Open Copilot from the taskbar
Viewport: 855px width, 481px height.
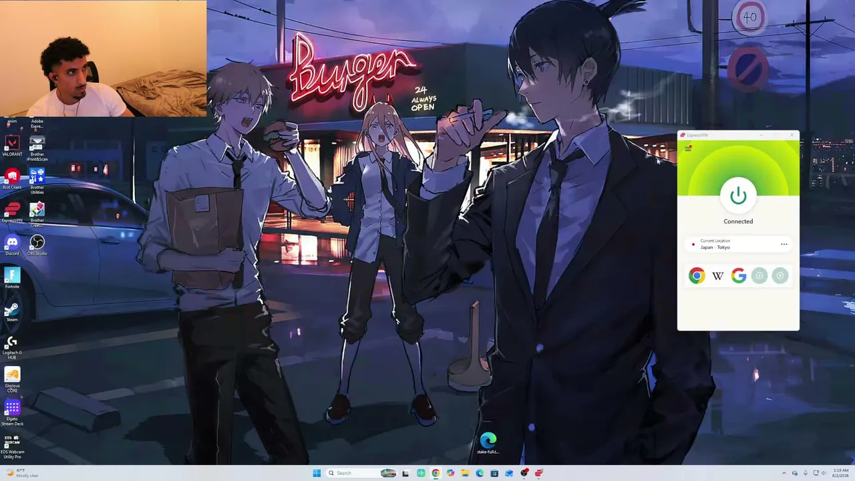click(450, 473)
